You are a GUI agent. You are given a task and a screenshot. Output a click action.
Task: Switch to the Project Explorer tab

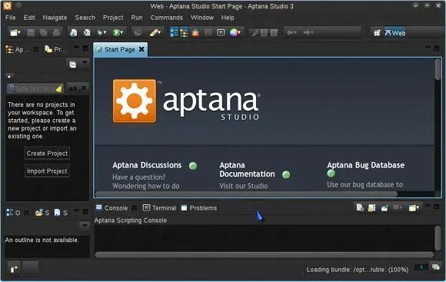(55, 49)
